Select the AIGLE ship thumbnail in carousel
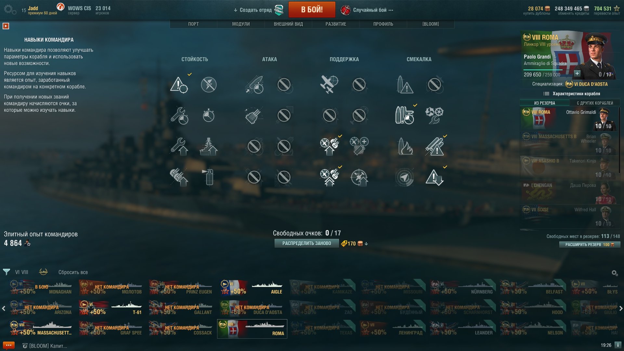 tap(252, 288)
